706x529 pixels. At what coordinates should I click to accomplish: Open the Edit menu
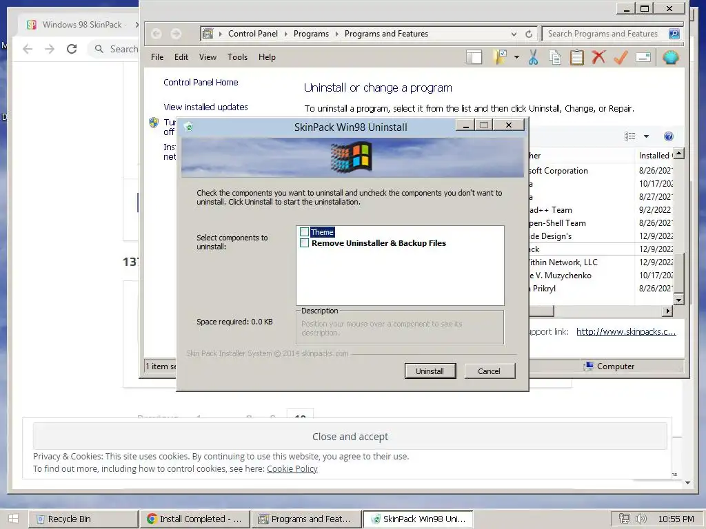(x=181, y=57)
